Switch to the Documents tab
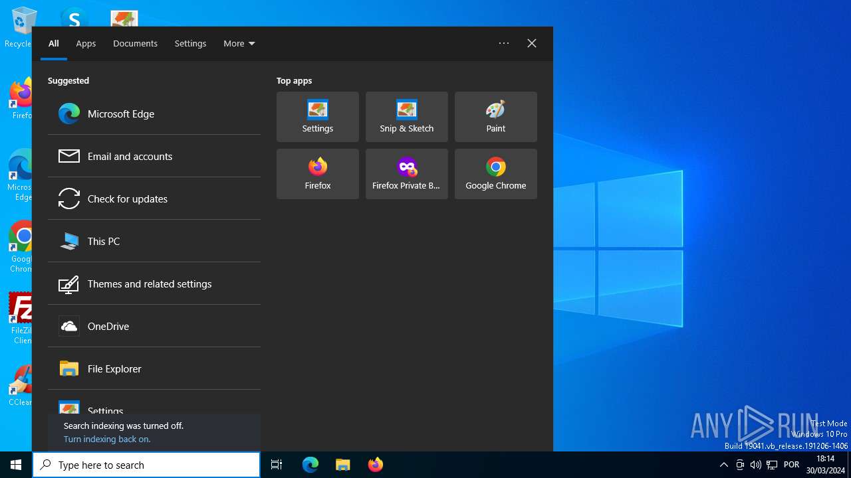Image resolution: width=851 pixels, height=478 pixels. (135, 43)
